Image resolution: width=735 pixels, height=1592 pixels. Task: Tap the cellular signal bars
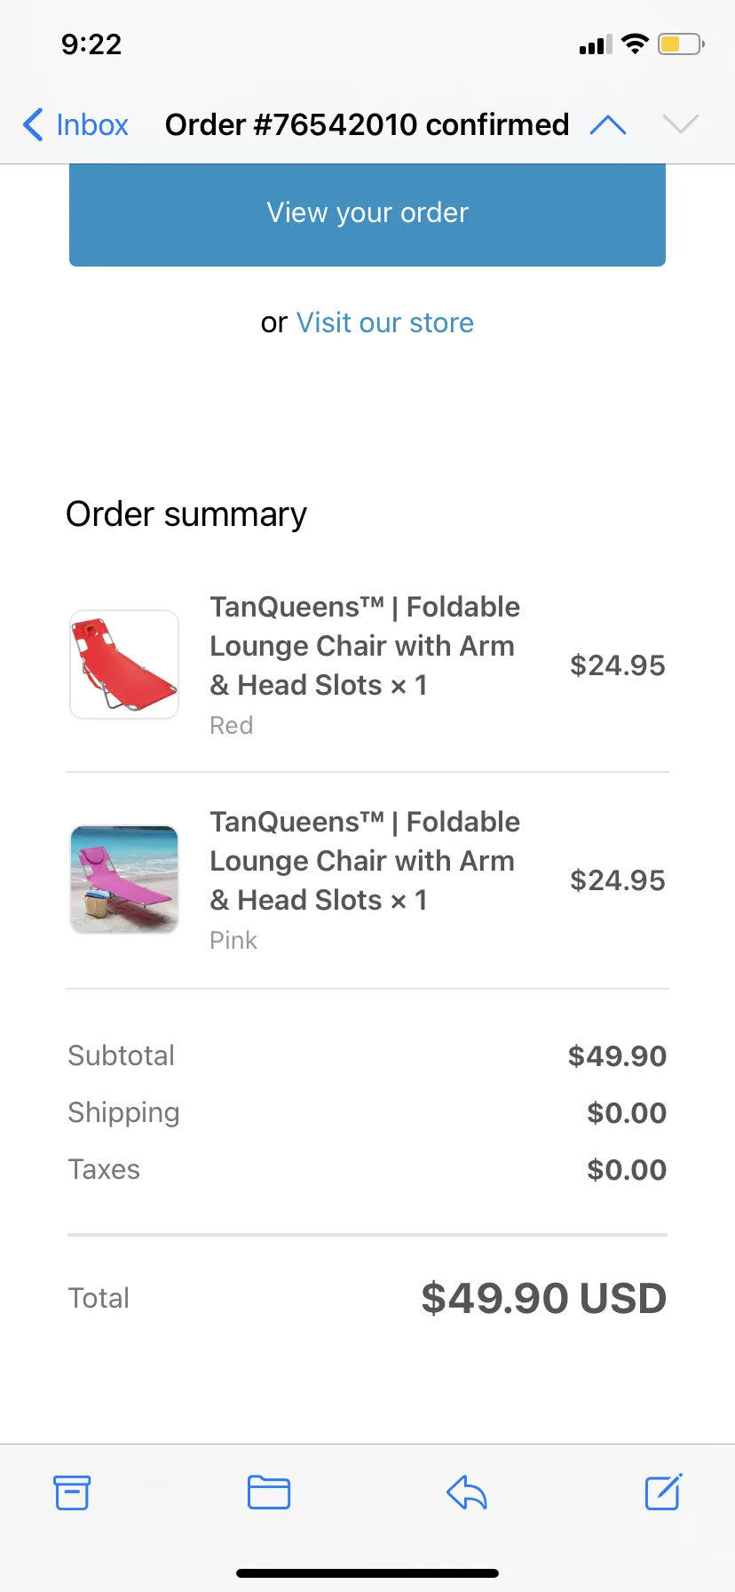596,45
